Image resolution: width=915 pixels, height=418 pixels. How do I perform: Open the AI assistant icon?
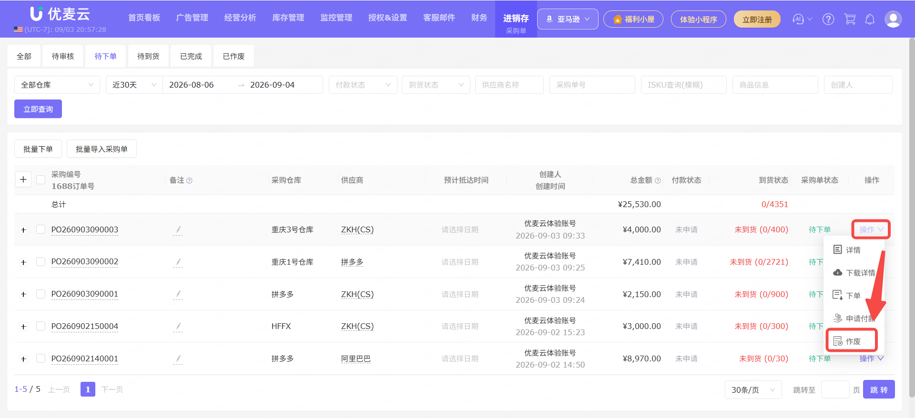(798, 19)
